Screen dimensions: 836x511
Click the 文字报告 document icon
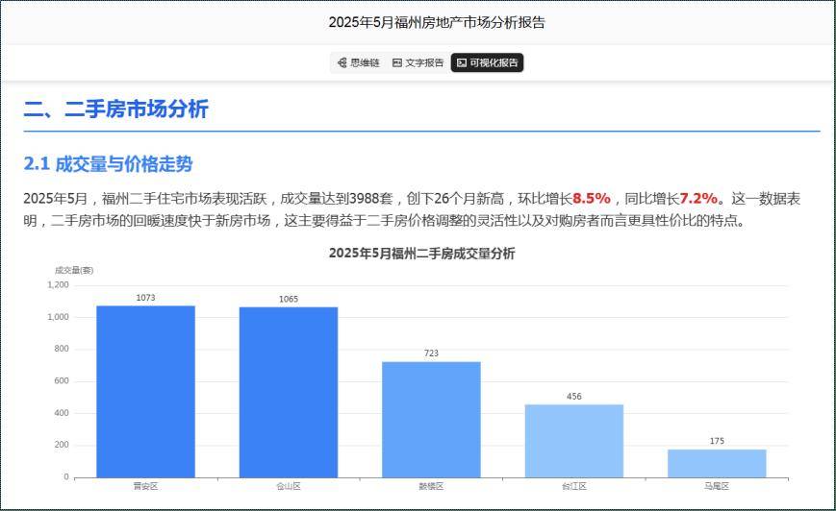[x=396, y=62]
